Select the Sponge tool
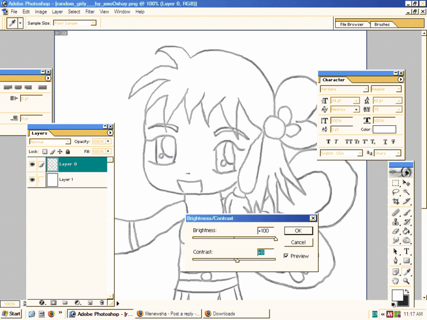 (406, 240)
